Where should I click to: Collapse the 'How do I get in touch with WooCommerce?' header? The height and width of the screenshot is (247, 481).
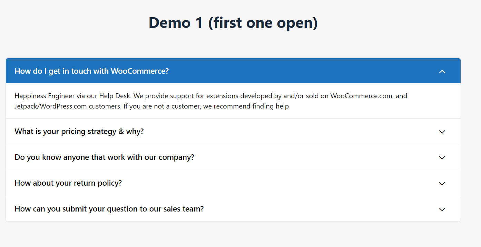233,71
